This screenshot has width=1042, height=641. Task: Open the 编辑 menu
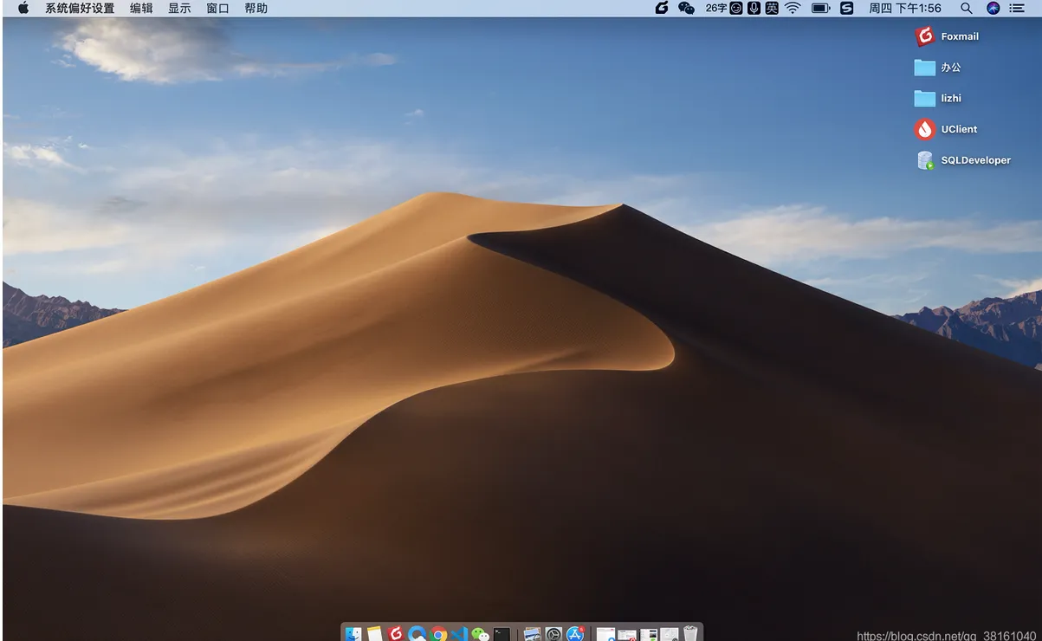pos(141,8)
